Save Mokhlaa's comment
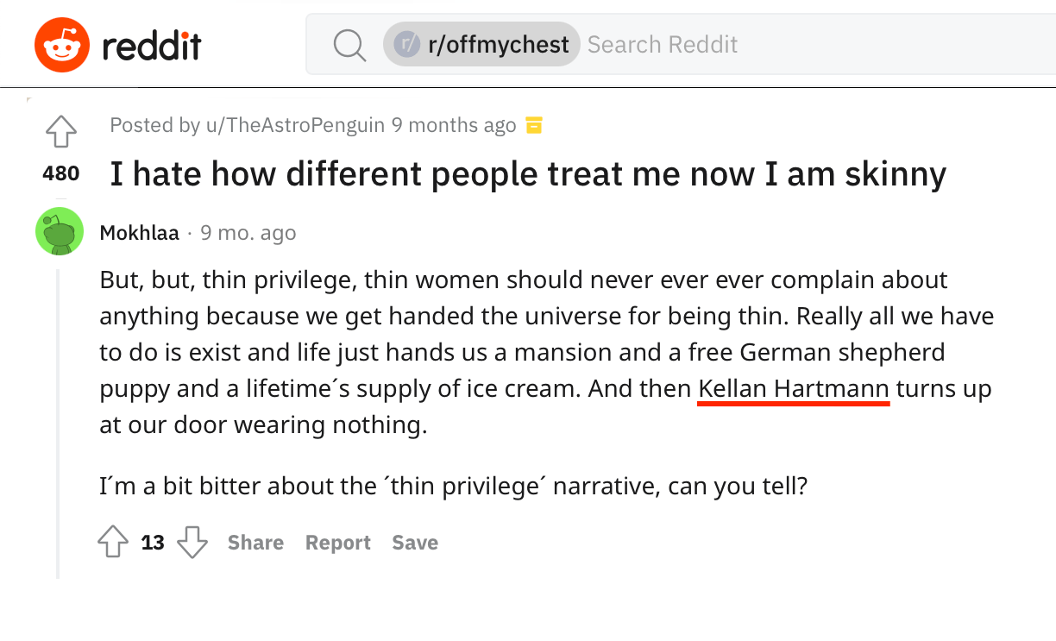Viewport: 1056px width, 641px height. tap(415, 543)
